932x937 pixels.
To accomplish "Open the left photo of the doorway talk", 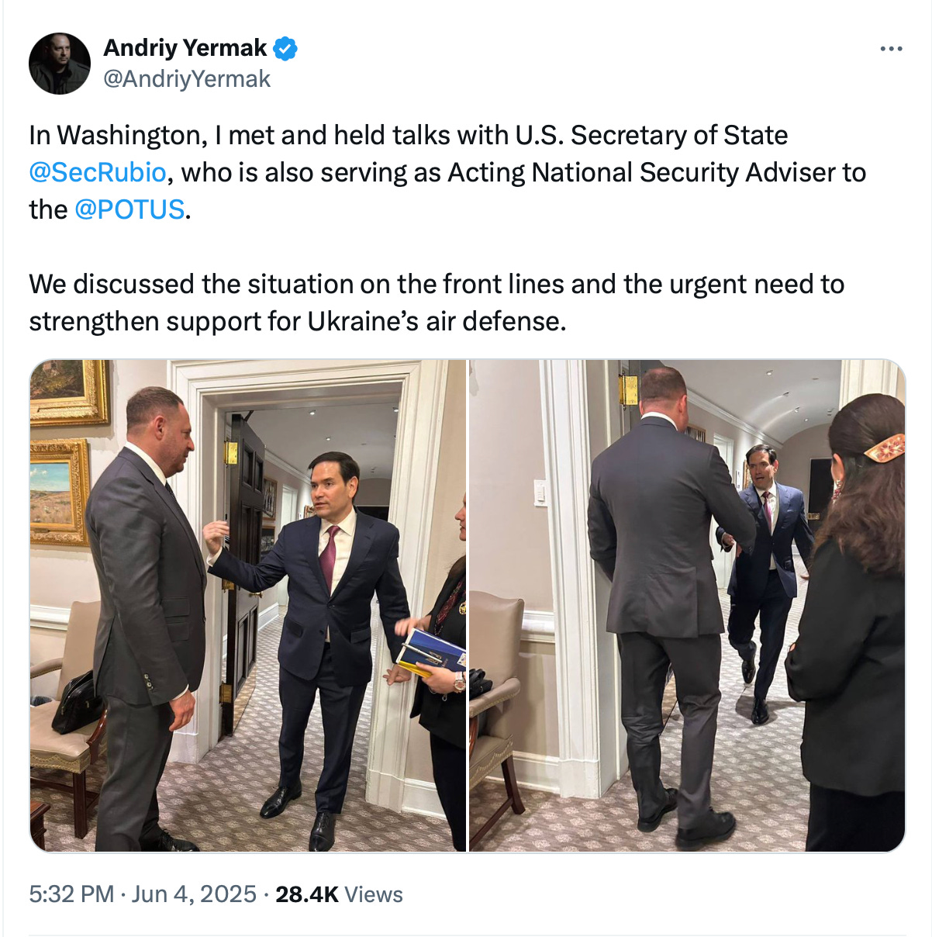I will tap(248, 605).
